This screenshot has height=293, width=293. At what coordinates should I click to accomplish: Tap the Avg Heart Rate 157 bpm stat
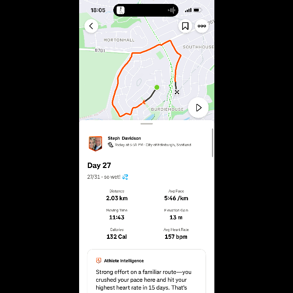(176, 234)
